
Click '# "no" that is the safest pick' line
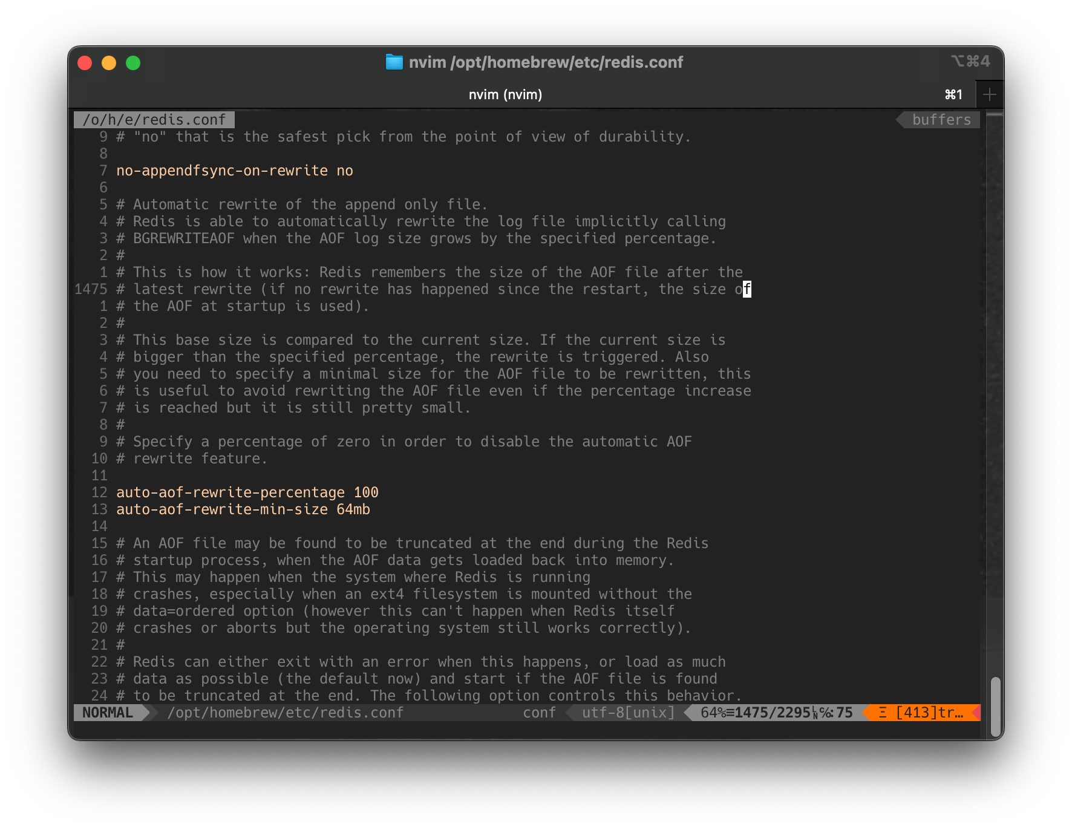404,137
